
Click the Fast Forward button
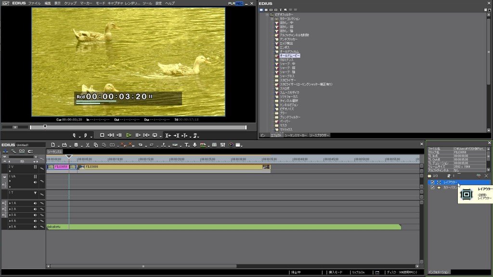pyautogui.click(x=146, y=135)
